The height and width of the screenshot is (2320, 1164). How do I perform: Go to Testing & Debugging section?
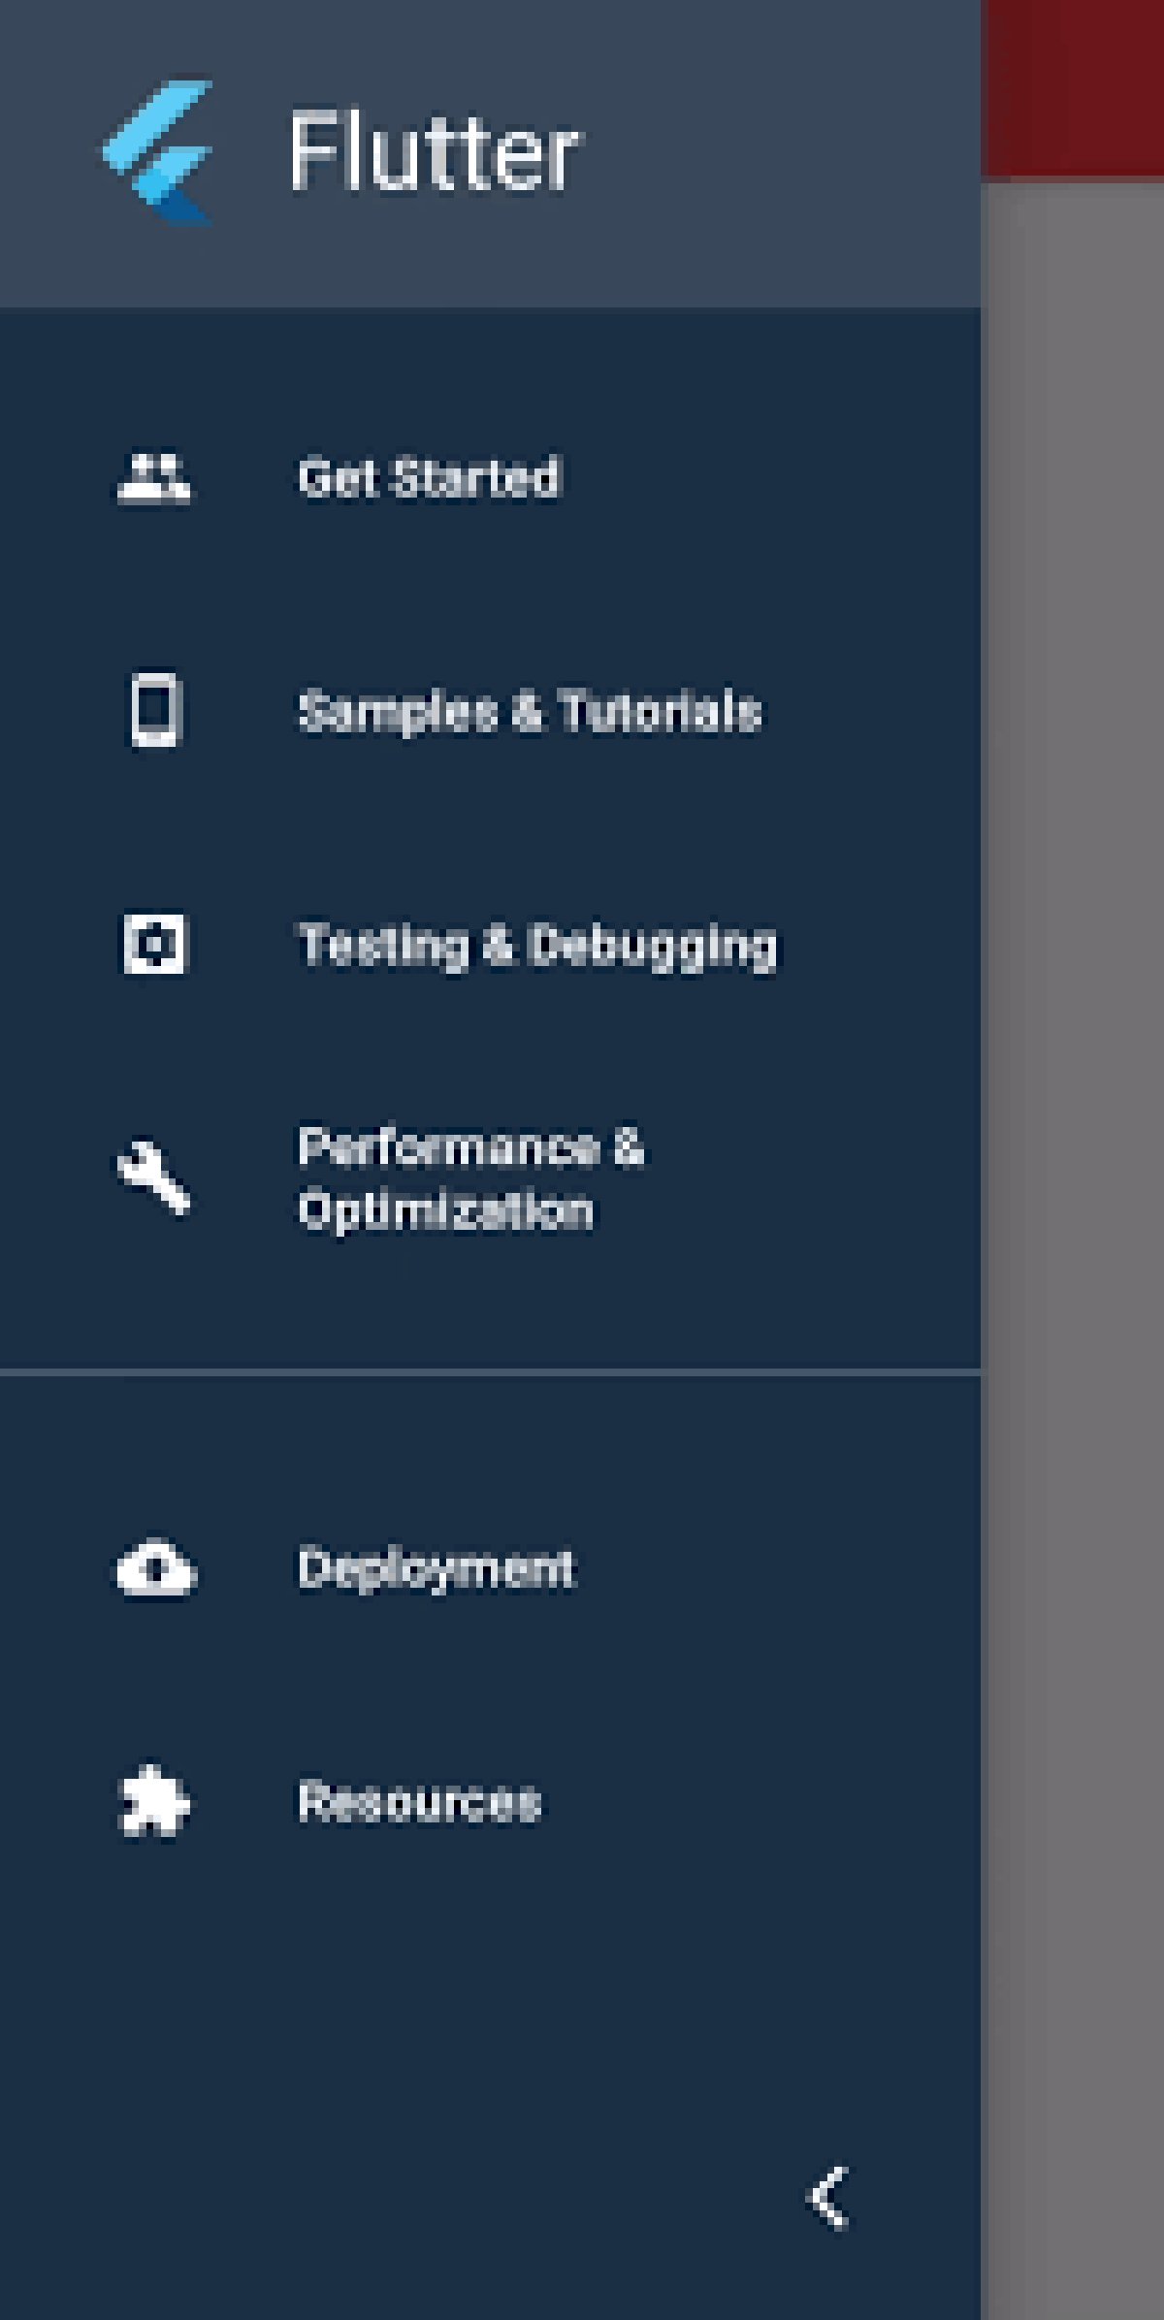(536, 945)
